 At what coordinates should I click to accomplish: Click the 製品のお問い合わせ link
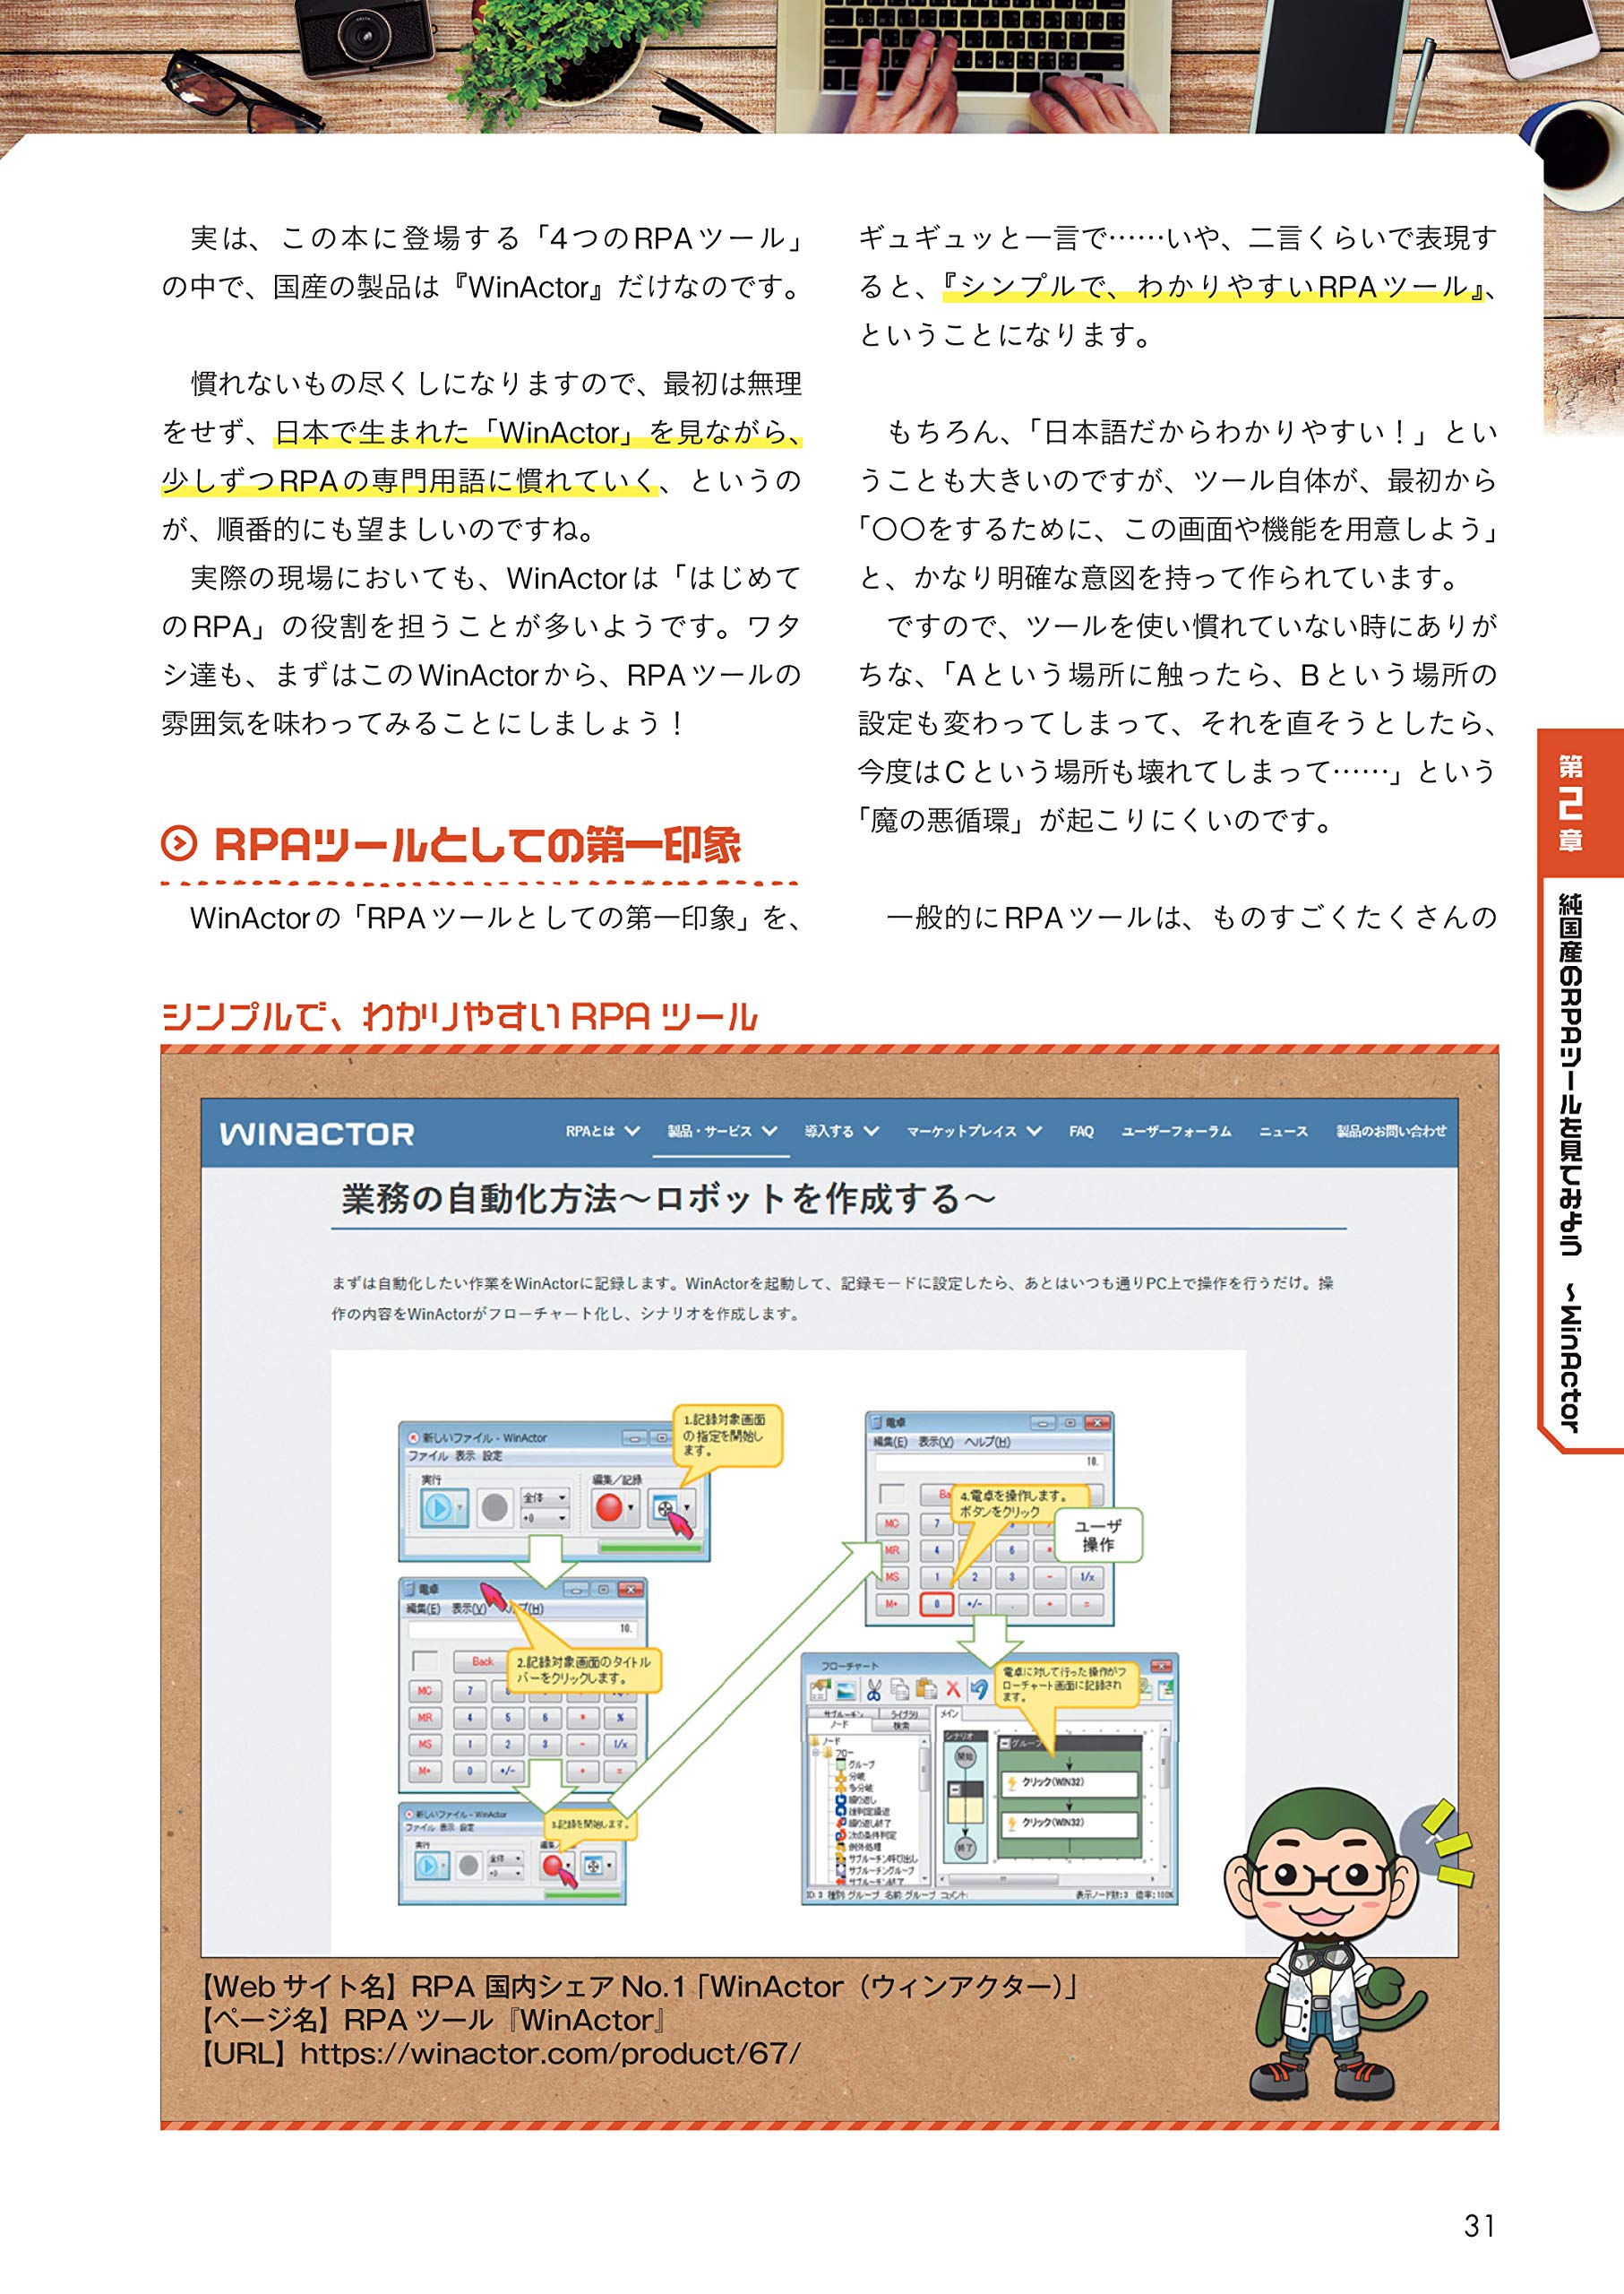pos(1391,1131)
